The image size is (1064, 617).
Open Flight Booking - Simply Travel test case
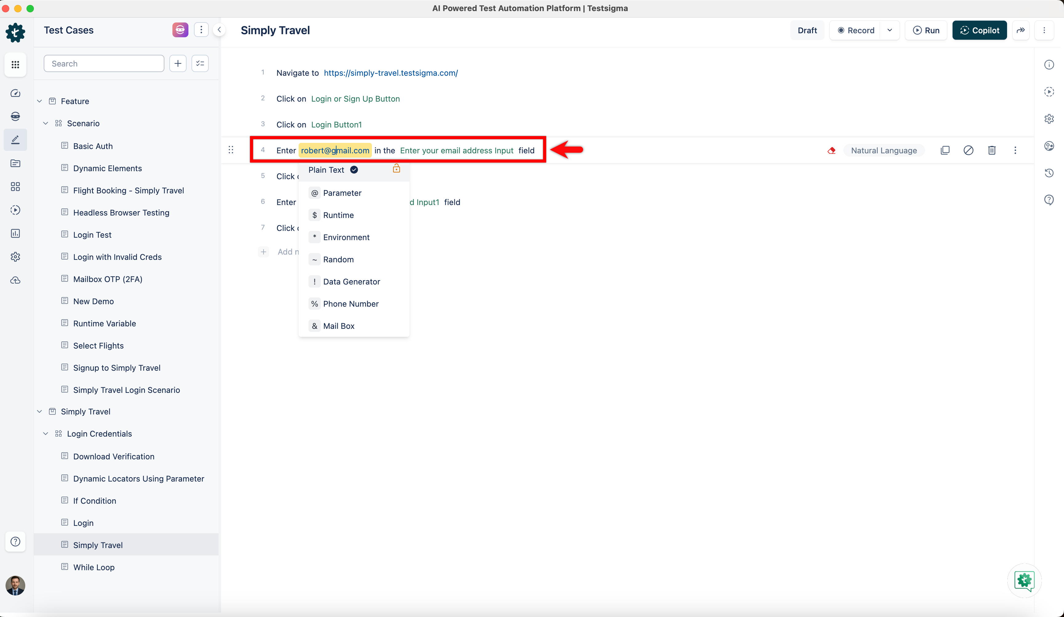(128, 191)
